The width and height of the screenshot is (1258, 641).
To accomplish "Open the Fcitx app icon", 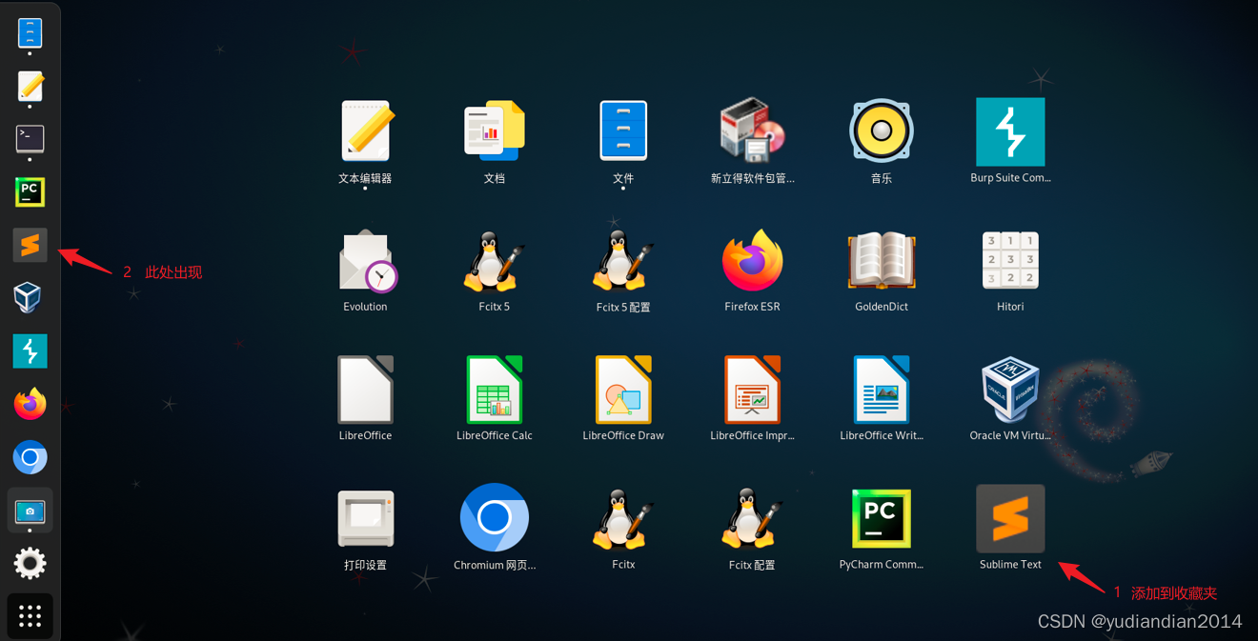I will click(623, 518).
